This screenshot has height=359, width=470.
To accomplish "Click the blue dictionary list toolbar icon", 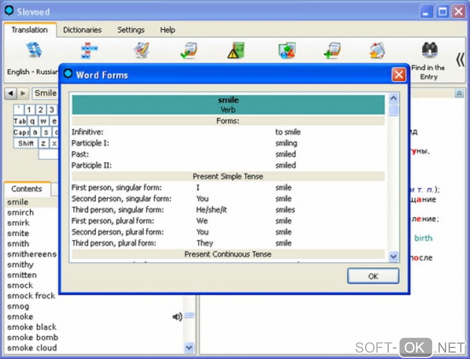I will [x=89, y=50].
